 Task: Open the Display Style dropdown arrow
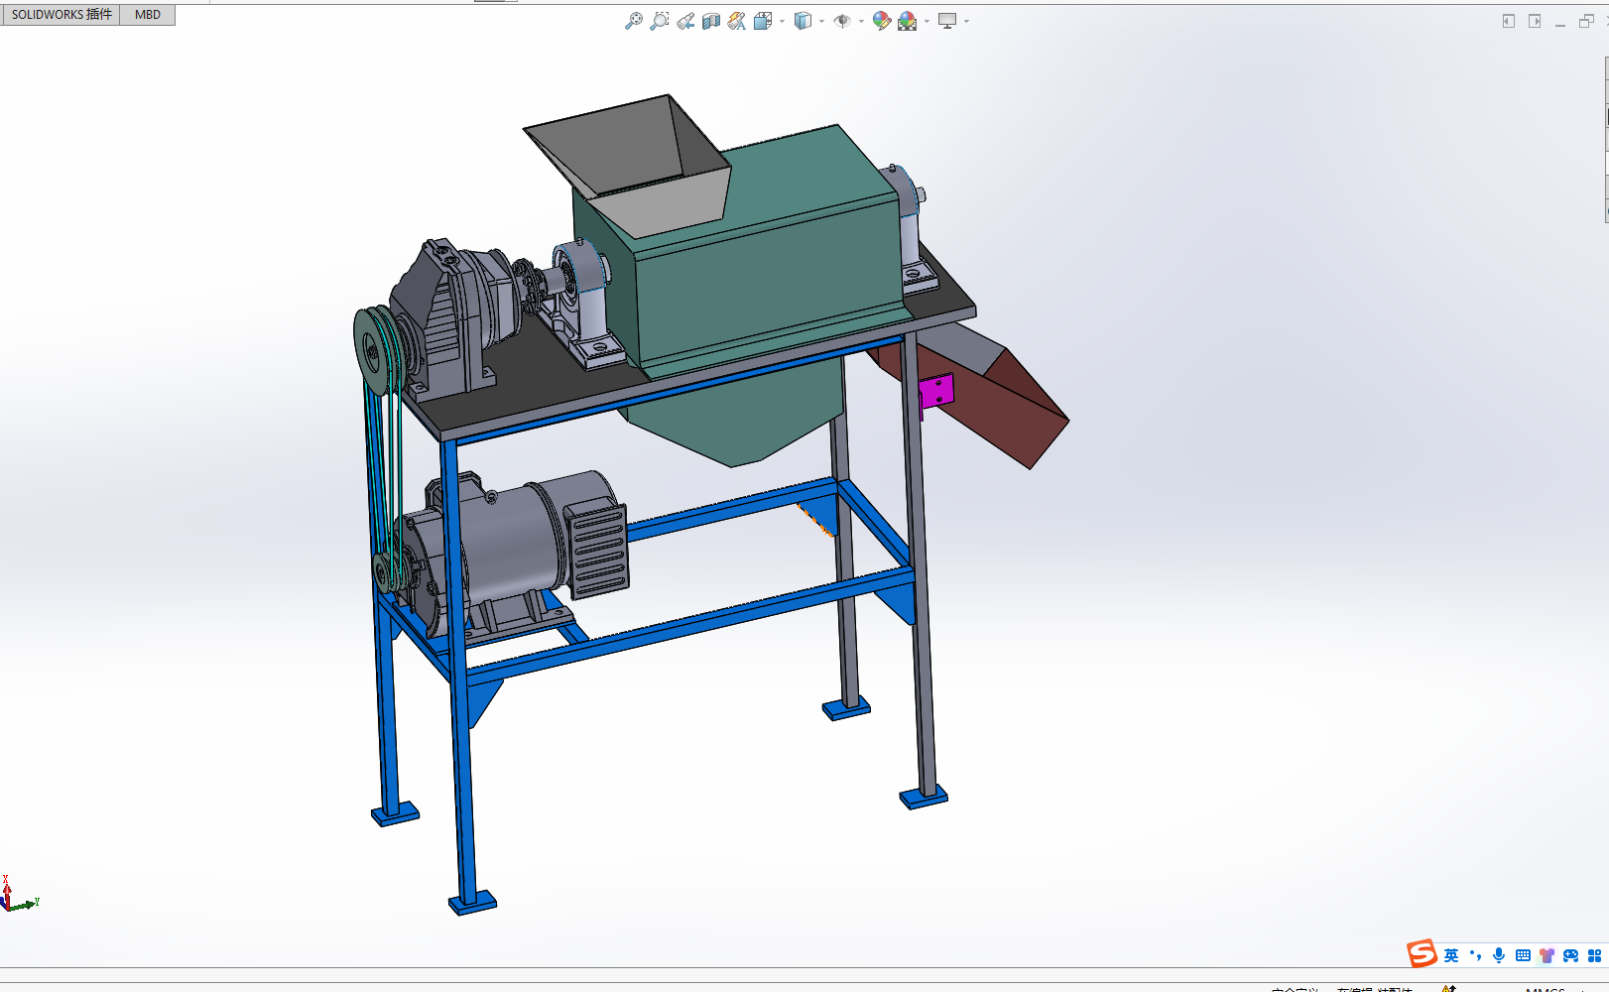coord(822,21)
